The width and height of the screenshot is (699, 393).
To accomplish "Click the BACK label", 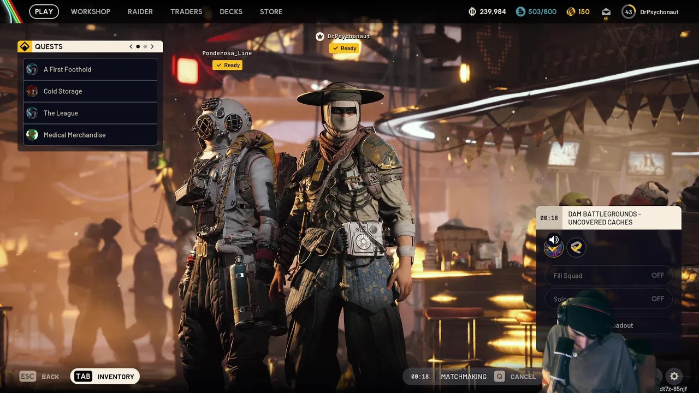I will pyautogui.click(x=50, y=377).
